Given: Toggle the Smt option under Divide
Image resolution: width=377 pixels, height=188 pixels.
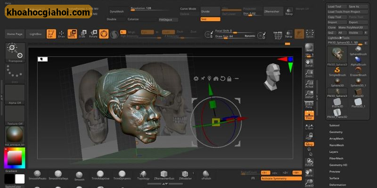Looking at the screenshot, I should coord(210,19).
